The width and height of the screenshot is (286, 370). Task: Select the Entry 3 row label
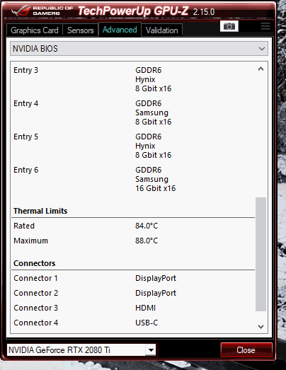(25, 70)
